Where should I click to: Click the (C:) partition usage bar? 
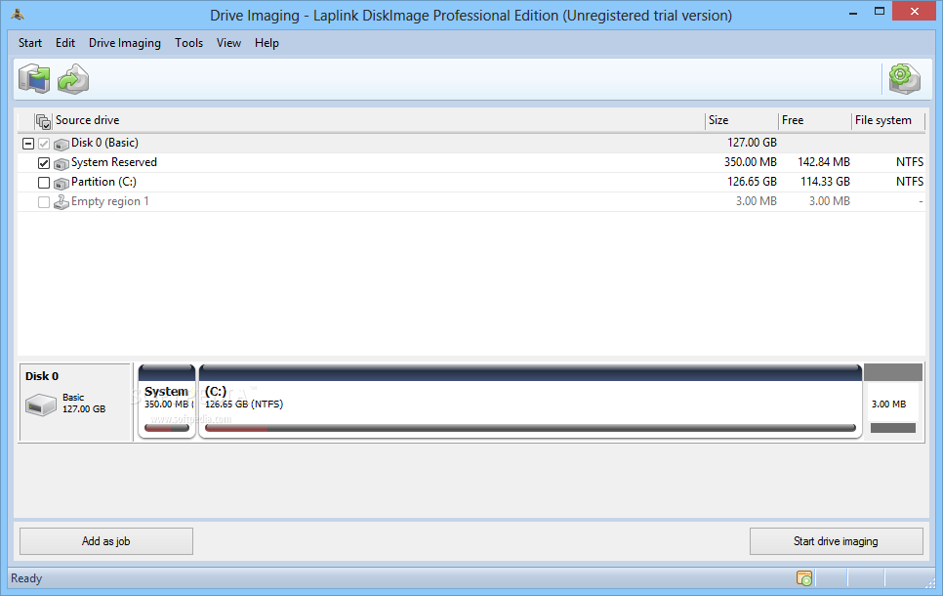coord(530,428)
